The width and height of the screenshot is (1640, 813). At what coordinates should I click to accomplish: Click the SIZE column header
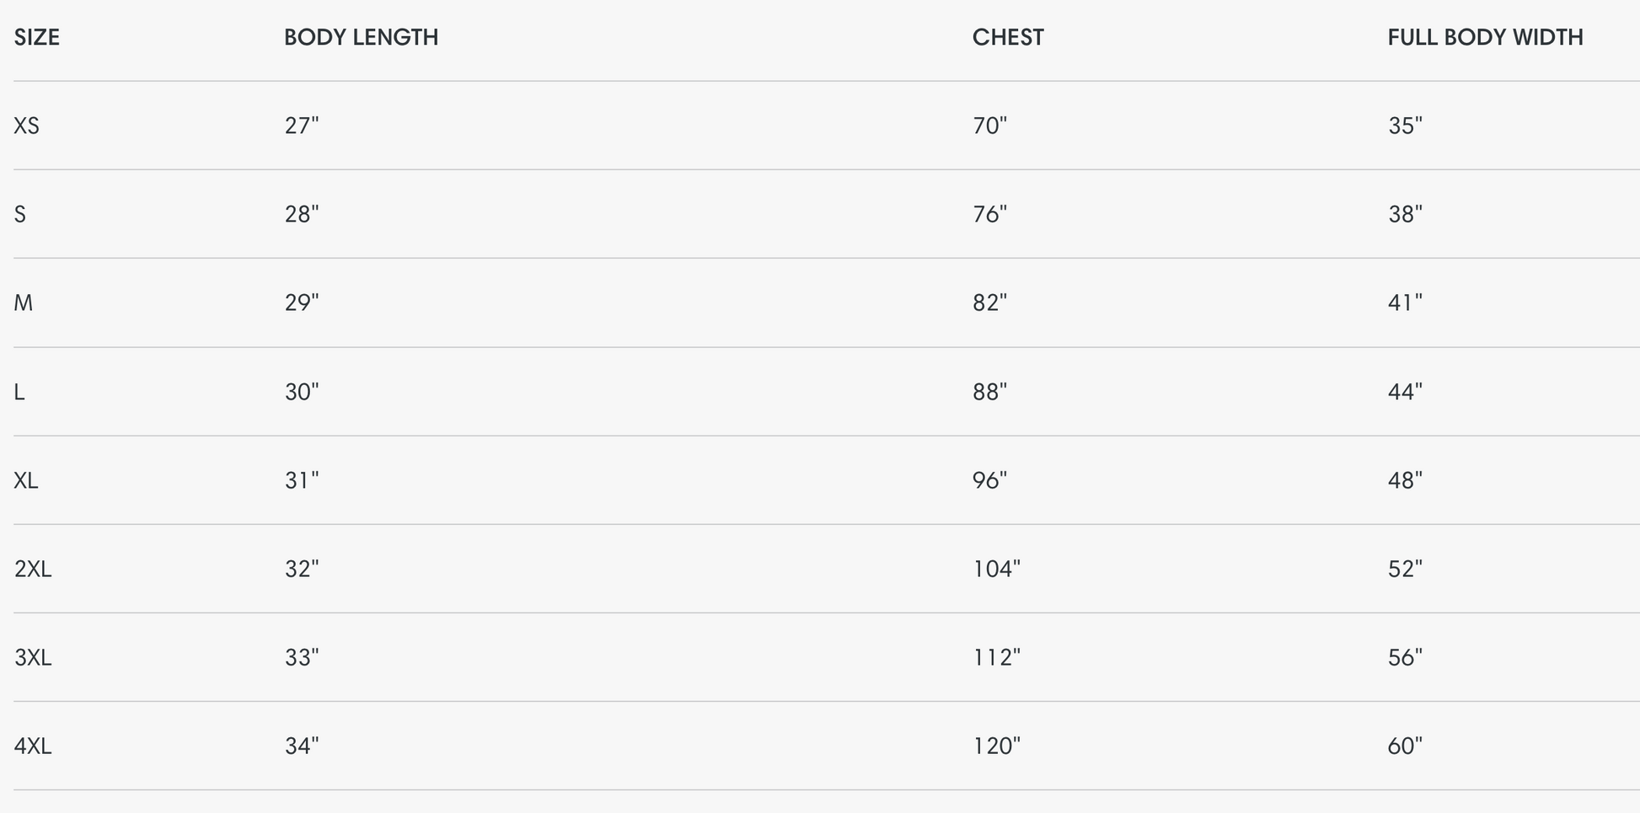pos(37,38)
